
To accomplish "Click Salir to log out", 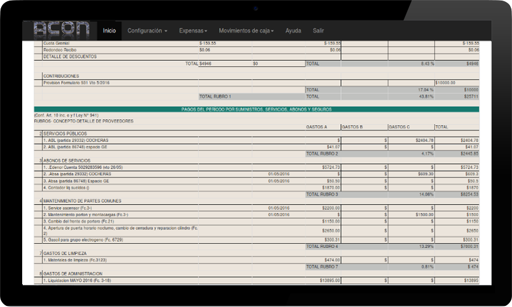I will tap(318, 31).
